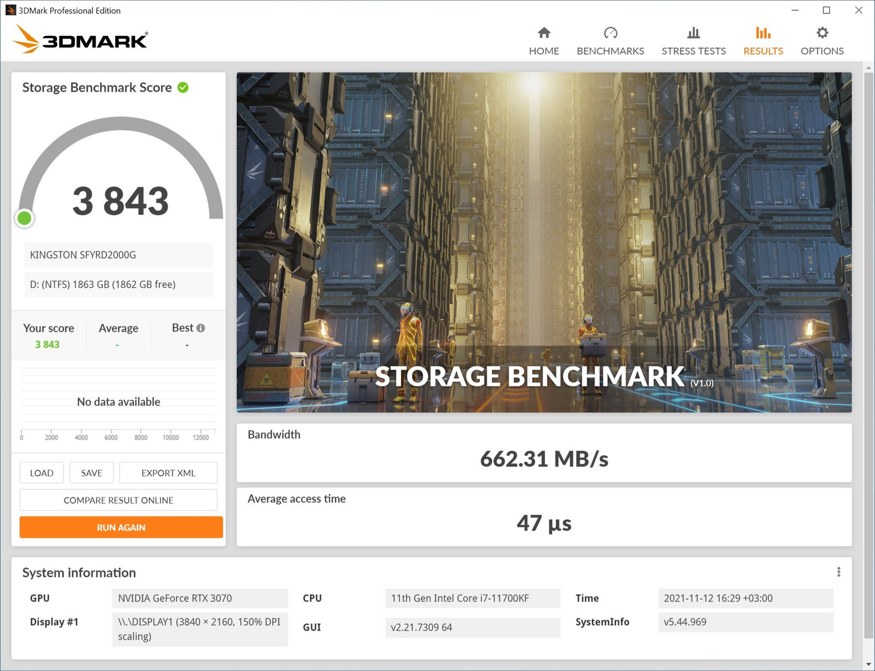Open the System information three-dot menu
The width and height of the screenshot is (875, 671).
coord(838,572)
